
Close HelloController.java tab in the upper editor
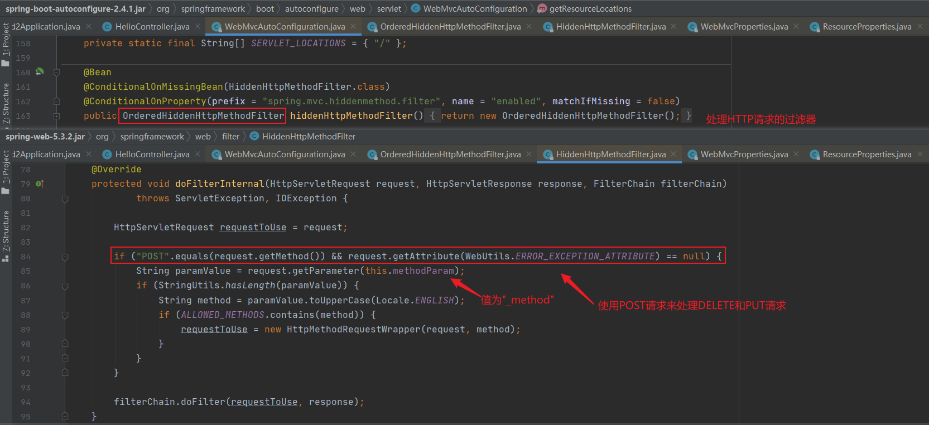[x=198, y=26]
